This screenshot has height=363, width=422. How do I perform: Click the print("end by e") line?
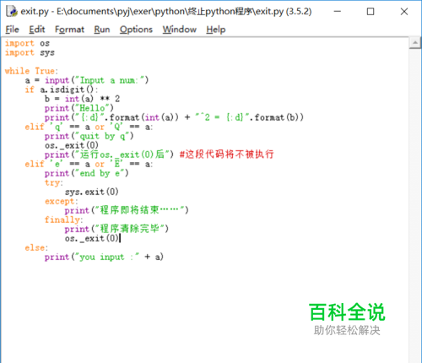click(86, 173)
